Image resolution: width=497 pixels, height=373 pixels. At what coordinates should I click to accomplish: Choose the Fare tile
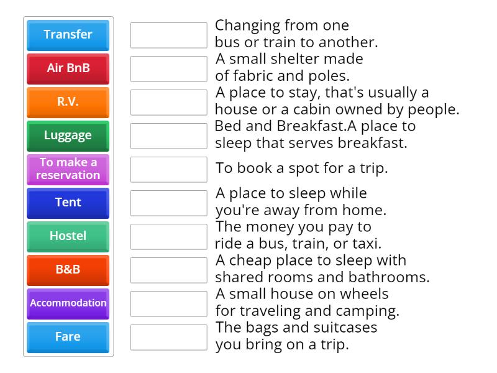(x=68, y=337)
